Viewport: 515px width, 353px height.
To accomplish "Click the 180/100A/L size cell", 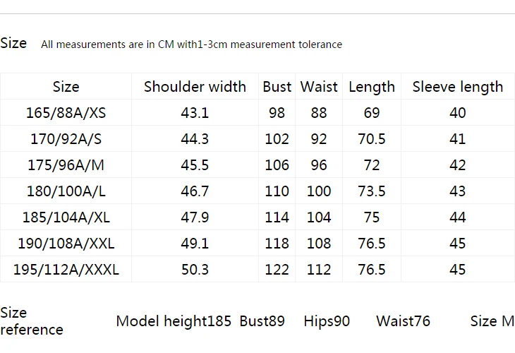I will click(66, 191).
